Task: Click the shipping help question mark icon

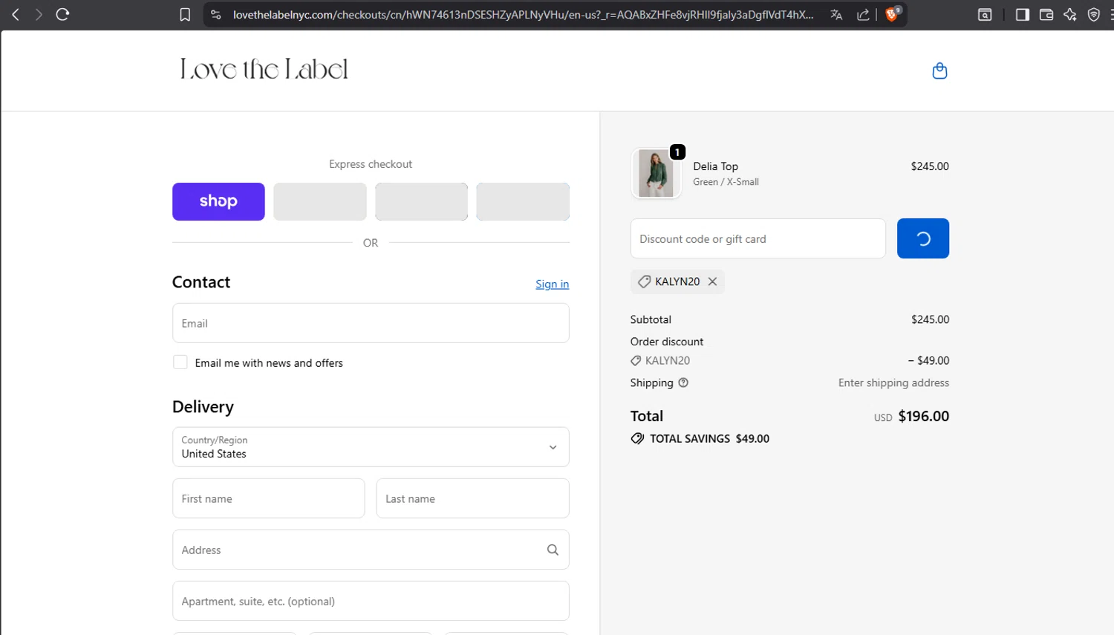Action: coord(683,382)
